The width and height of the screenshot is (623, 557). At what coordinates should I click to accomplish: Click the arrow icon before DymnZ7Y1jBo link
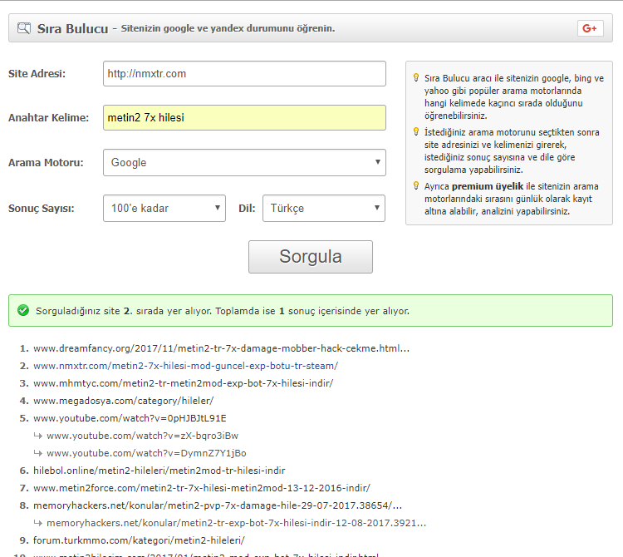[38, 453]
